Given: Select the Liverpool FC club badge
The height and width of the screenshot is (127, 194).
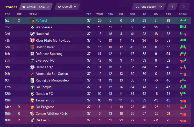Looking at the screenshot, I should click(x=32, y=61).
